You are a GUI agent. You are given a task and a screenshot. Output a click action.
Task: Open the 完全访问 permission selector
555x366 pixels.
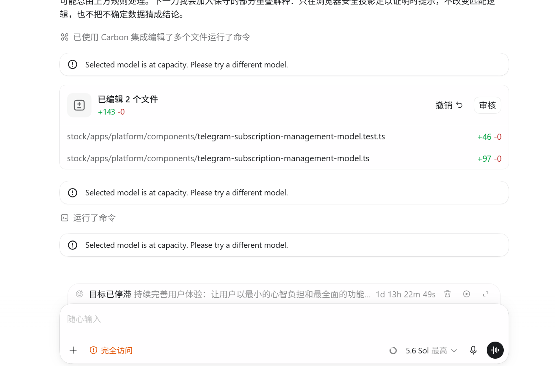[x=111, y=350]
